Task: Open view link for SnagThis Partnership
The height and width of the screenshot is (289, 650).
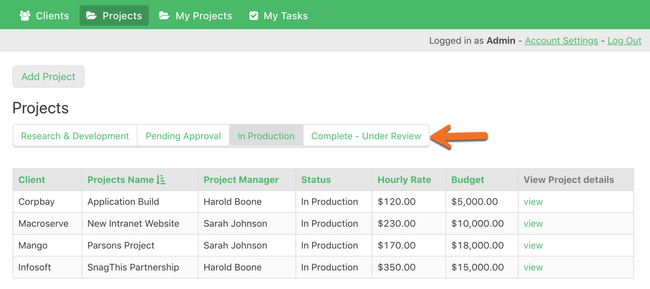Action: click(533, 267)
